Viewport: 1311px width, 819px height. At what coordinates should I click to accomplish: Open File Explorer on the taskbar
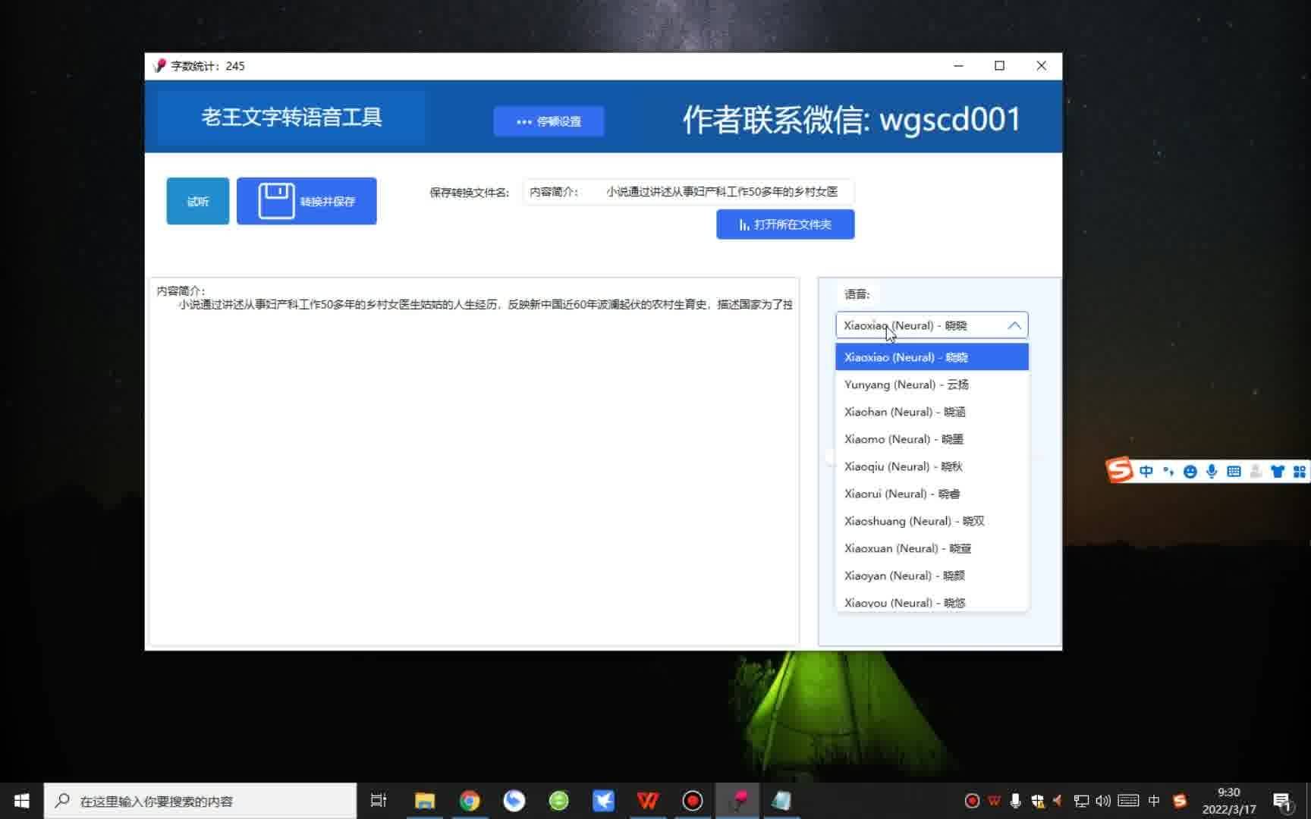[x=425, y=801]
